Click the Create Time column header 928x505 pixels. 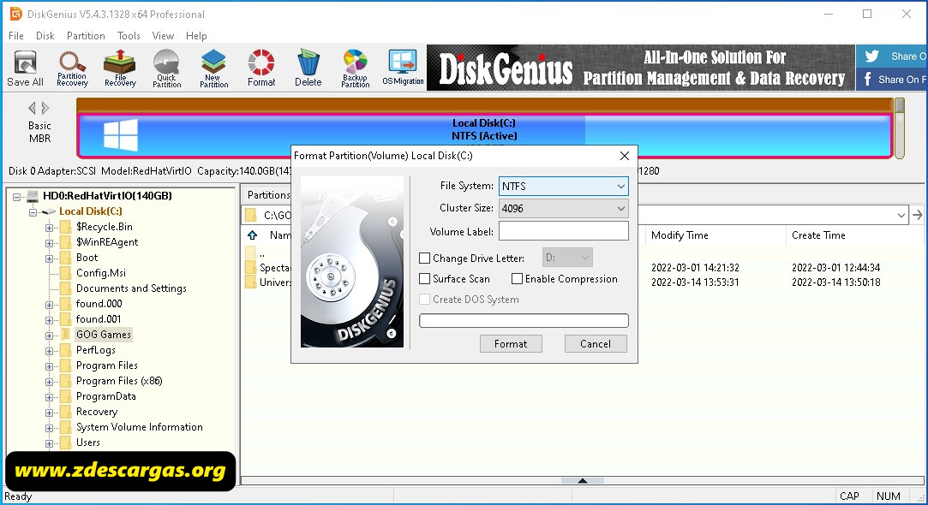(854, 235)
